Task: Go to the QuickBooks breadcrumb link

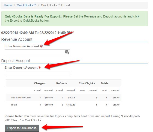Action: click(x=26, y=5)
